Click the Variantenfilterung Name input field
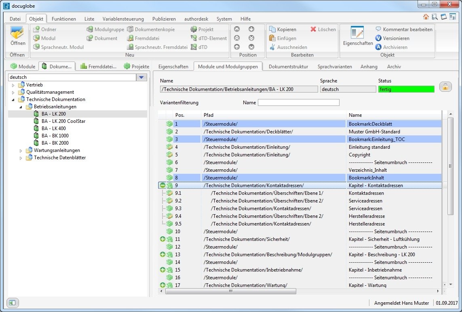This screenshot has width=462, height=312. [298, 103]
